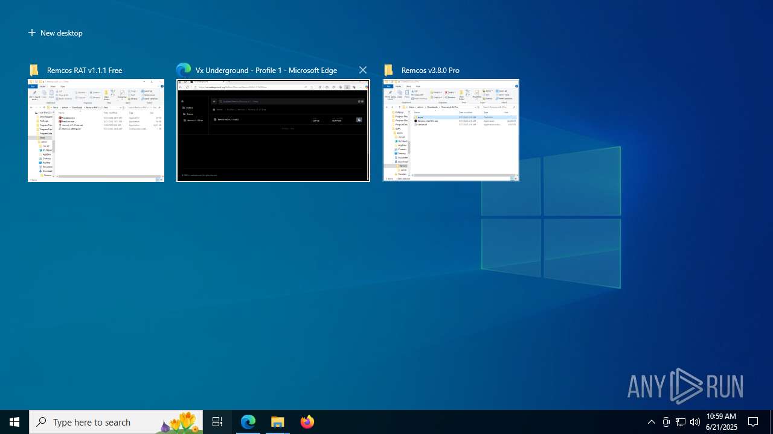
Task: Toggle Task View from the taskbar
Action: [217, 422]
